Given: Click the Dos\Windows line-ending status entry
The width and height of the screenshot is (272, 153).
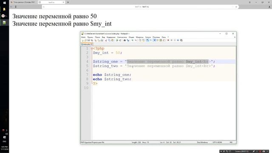Looking at the screenshot, I should (202, 142).
